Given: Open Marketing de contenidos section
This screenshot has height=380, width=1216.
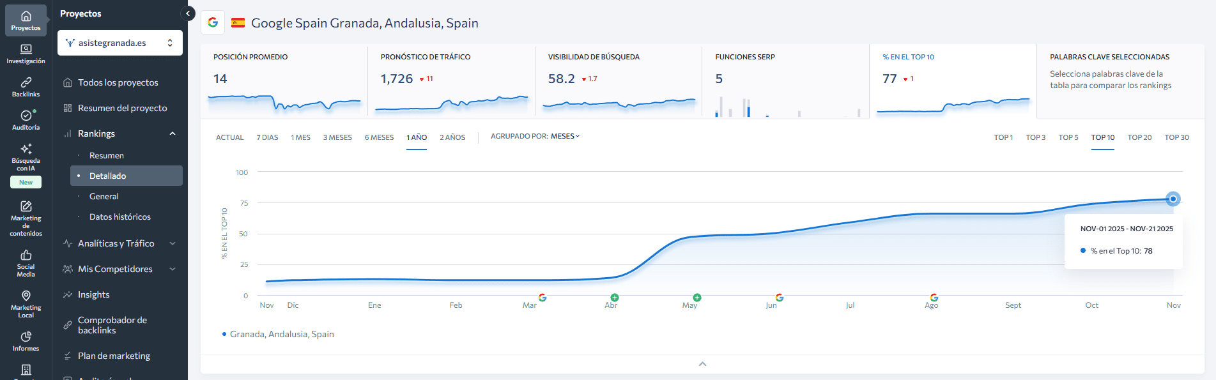Looking at the screenshot, I should (x=26, y=218).
